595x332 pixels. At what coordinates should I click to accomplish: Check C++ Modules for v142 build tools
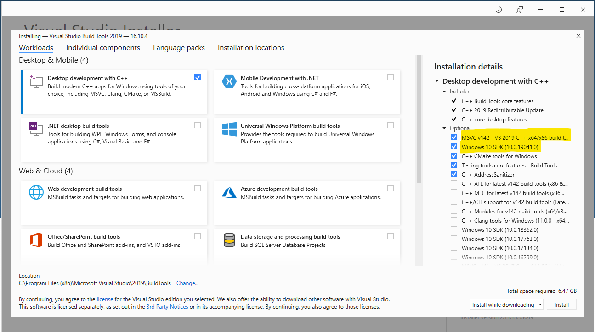coord(454,211)
